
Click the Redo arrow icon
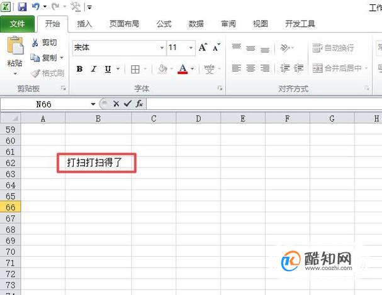55,6
